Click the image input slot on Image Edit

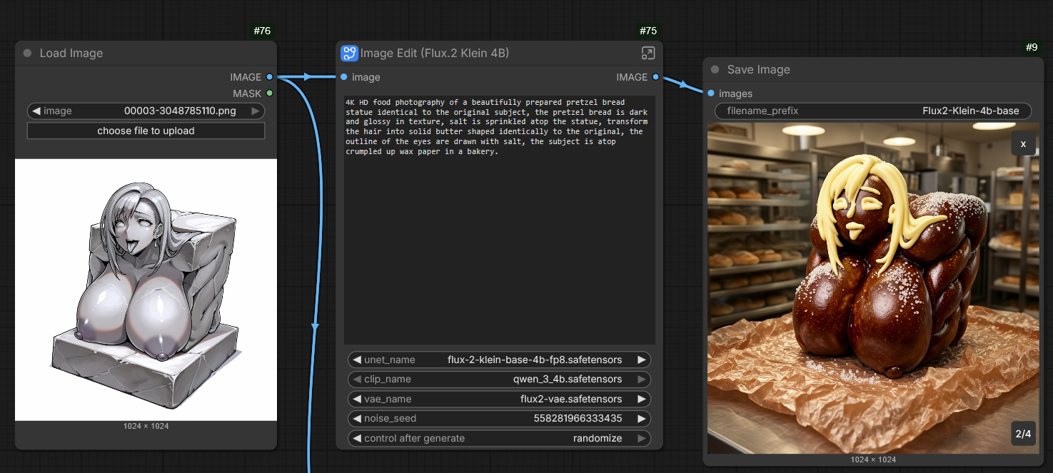(344, 77)
